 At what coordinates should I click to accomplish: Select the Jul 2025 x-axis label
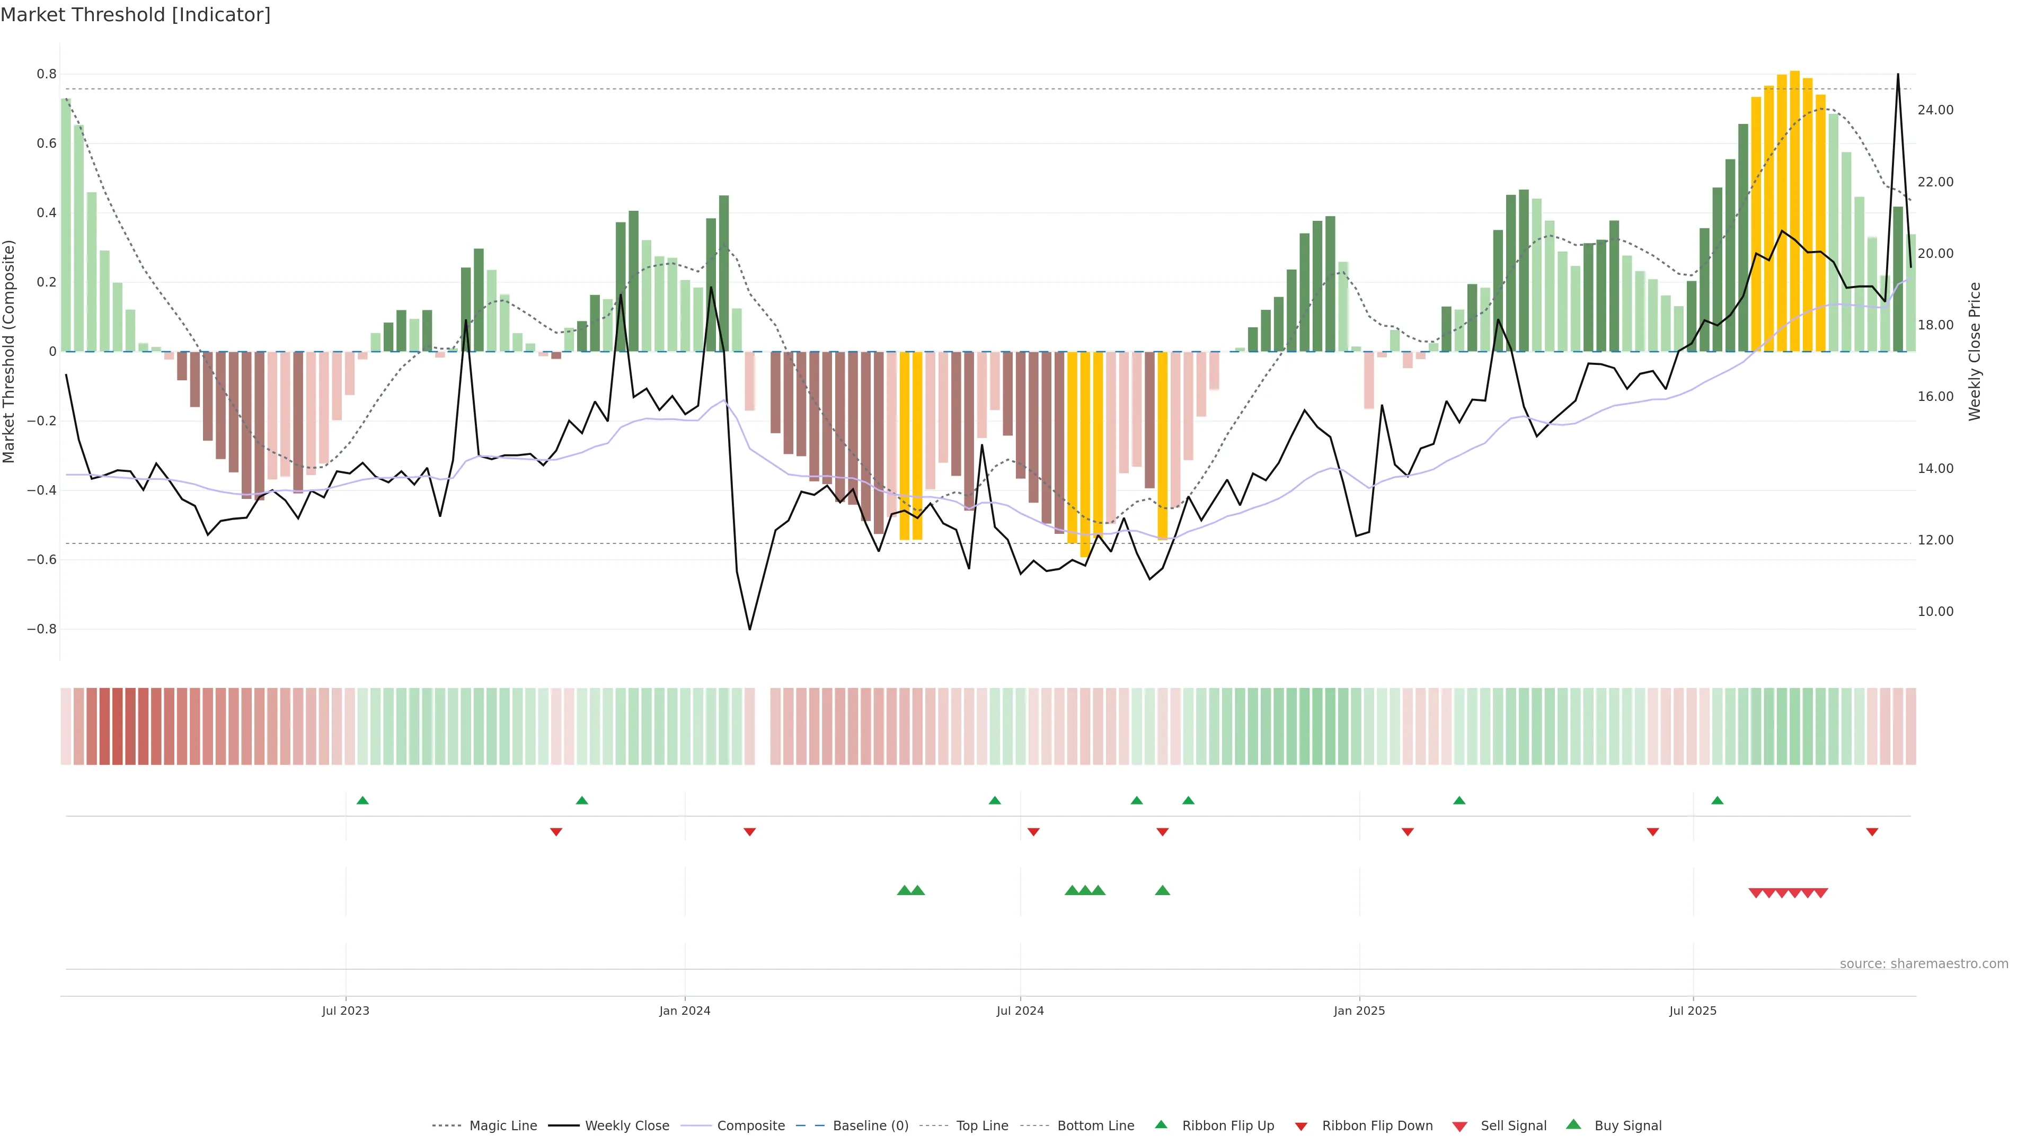pyautogui.click(x=1693, y=1011)
